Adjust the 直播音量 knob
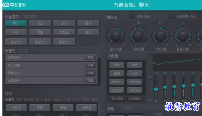202x116 pixels. click(x=183, y=35)
